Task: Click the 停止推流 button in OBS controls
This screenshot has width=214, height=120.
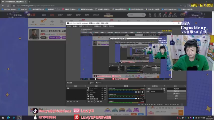Action: point(176,89)
